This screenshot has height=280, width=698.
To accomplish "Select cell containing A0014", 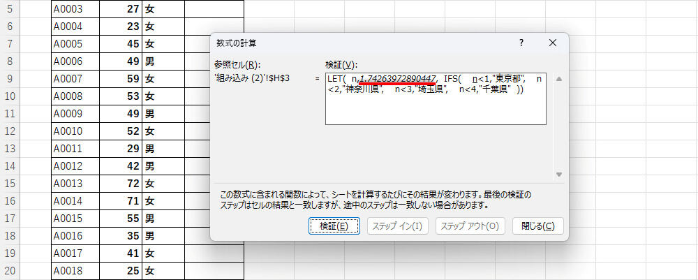I will 75,201.
